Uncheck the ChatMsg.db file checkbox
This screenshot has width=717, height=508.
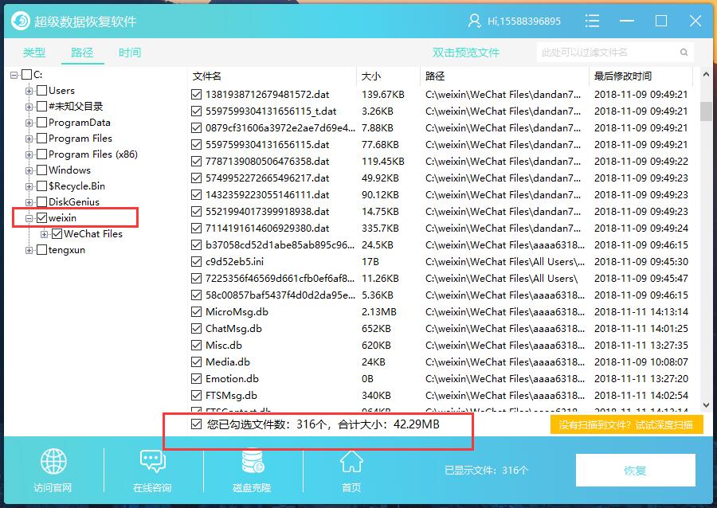tap(196, 329)
